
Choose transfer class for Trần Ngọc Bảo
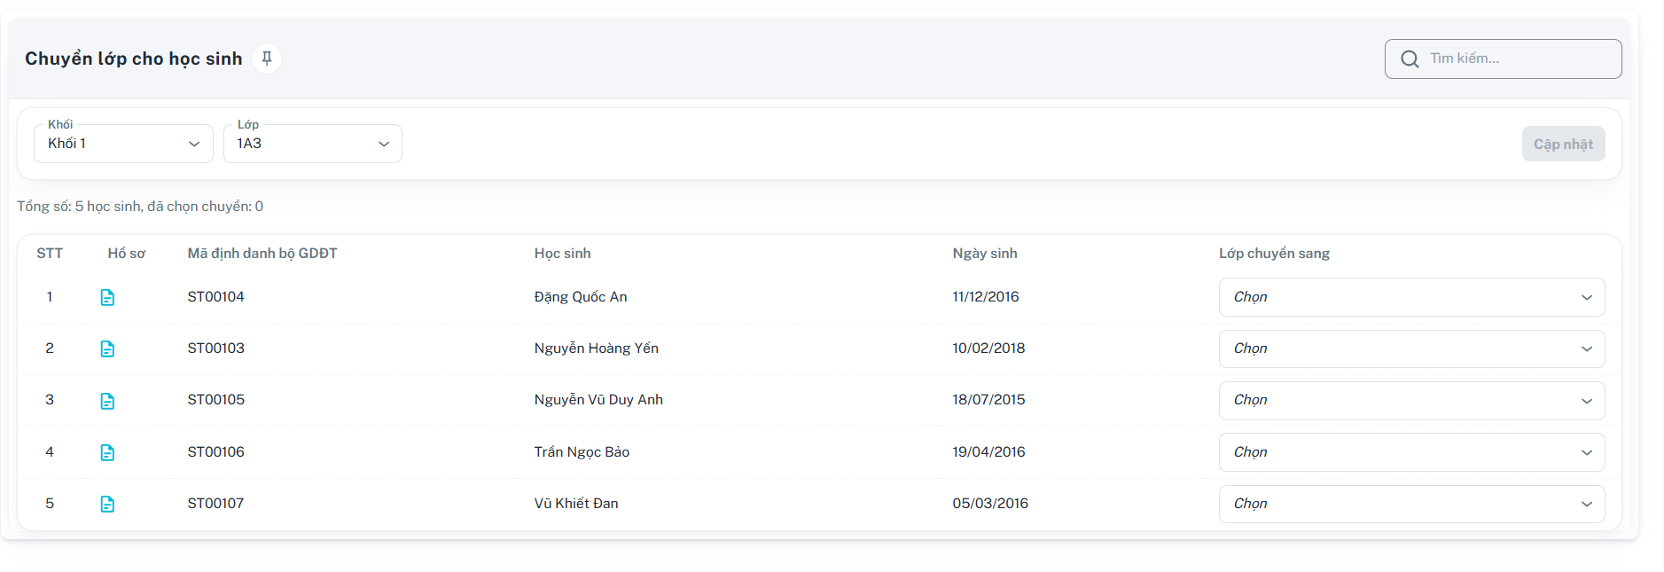click(1411, 452)
